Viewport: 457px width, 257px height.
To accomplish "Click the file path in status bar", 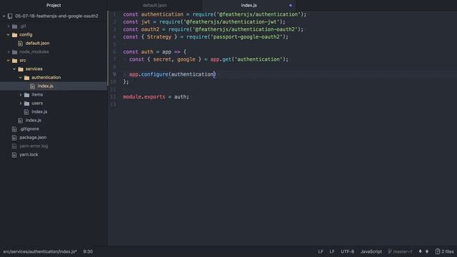I will pos(40,251).
